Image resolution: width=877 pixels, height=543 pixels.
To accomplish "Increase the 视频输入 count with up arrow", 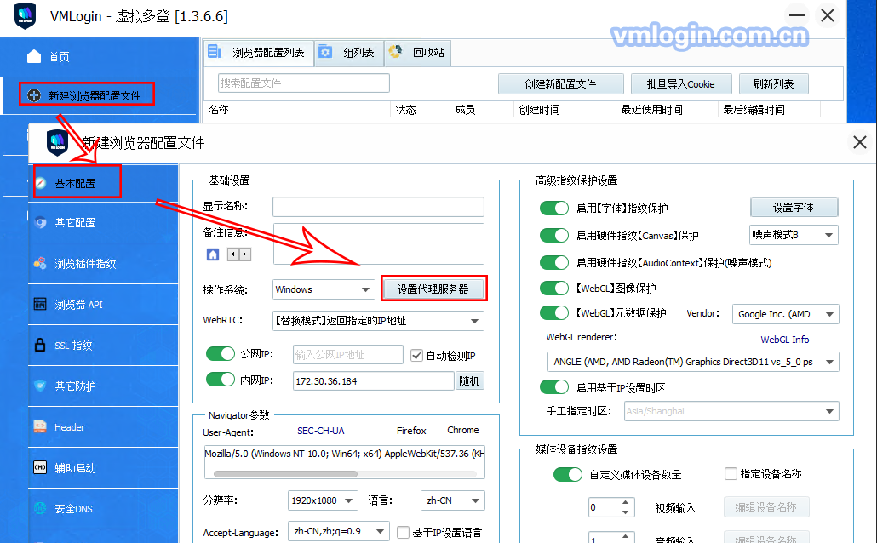I will (625, 503).
